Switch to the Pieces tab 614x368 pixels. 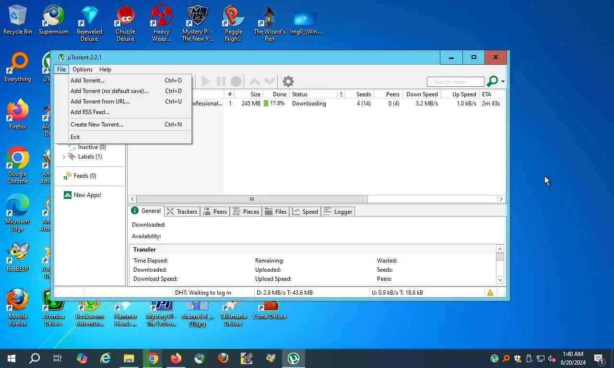[x=246, y=211]
